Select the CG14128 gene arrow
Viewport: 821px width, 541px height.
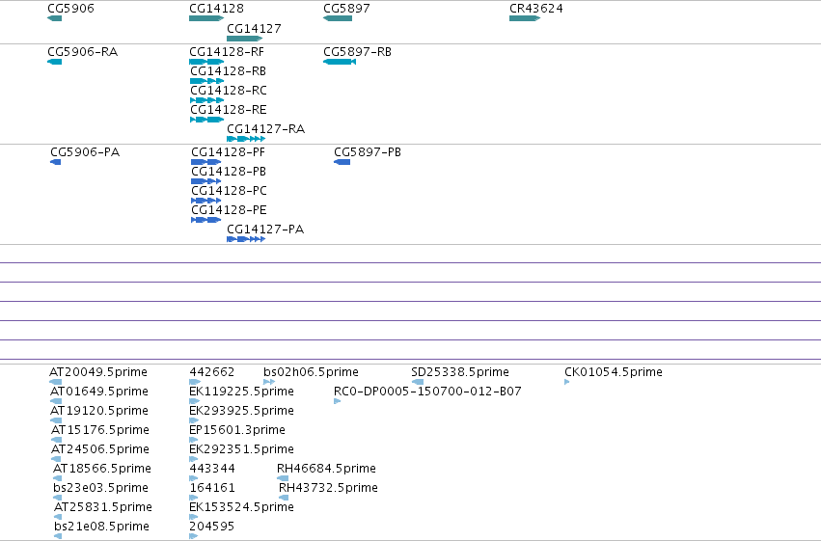click(x=206, y=18)
